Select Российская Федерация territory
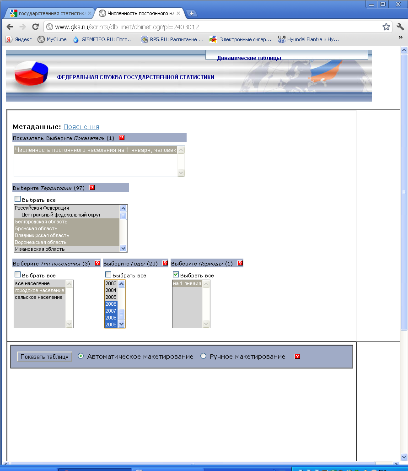The image size is (408, 471). tap(67, 208)
